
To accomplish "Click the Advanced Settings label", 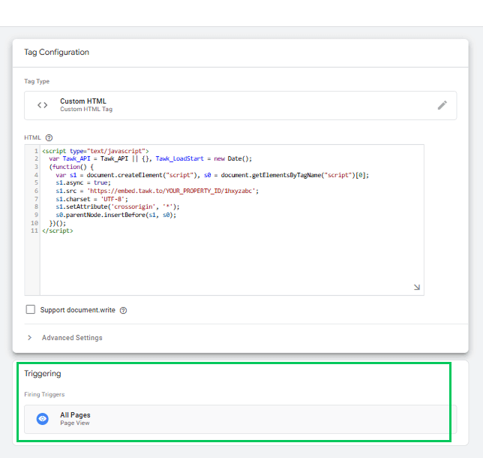I will pos(72,338).
